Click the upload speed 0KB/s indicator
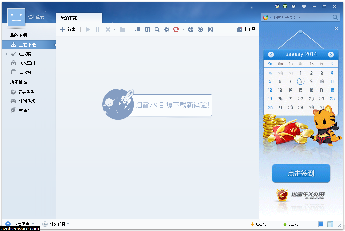Viewport: 345px width, 231px height. tap(291, 224)
